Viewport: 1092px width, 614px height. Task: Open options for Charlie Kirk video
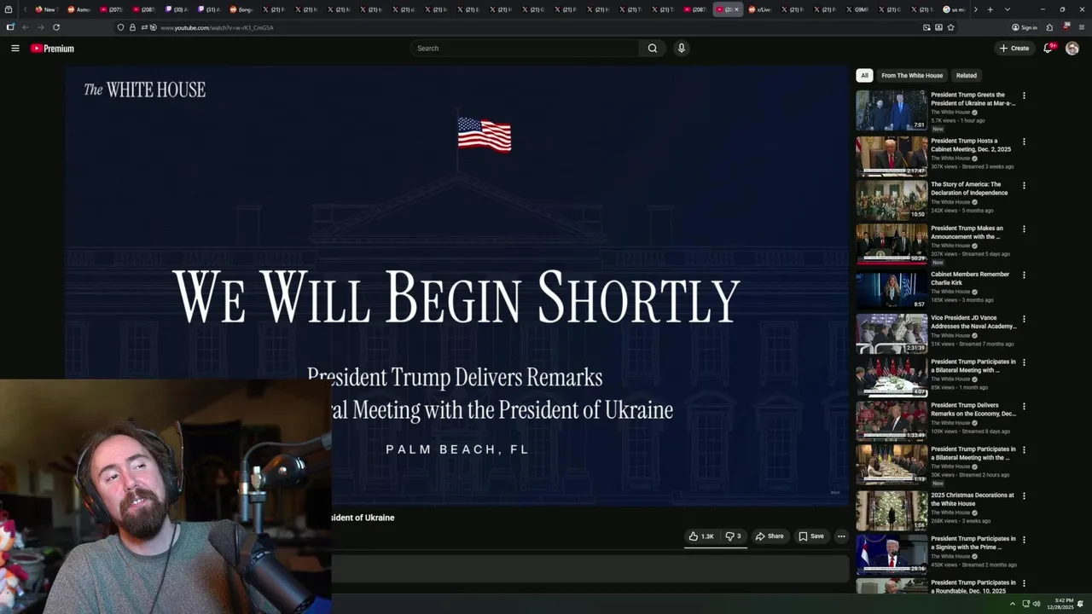[1024, 275]
